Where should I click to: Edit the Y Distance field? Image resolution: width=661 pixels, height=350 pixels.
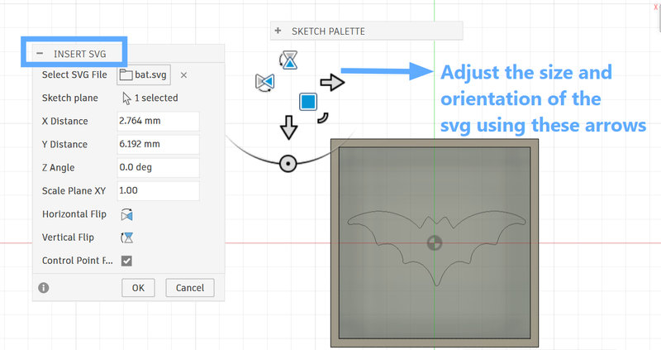(x=158, y=144)
